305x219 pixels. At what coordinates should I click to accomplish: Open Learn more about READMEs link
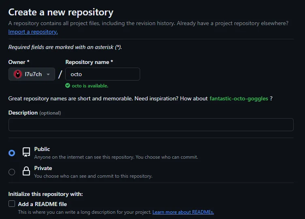183,212
